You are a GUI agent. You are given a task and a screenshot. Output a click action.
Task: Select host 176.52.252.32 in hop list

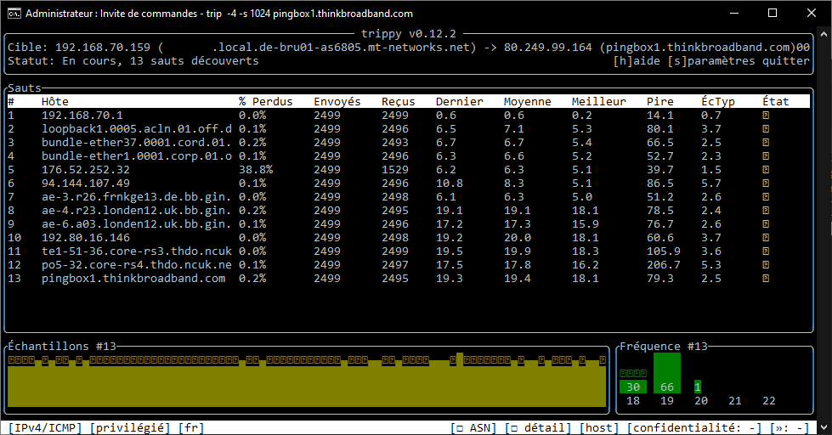86,170
